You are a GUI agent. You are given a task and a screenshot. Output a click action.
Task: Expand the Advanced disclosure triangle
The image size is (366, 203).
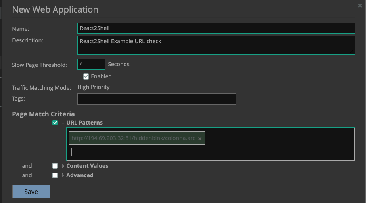(x=63, y=175)
